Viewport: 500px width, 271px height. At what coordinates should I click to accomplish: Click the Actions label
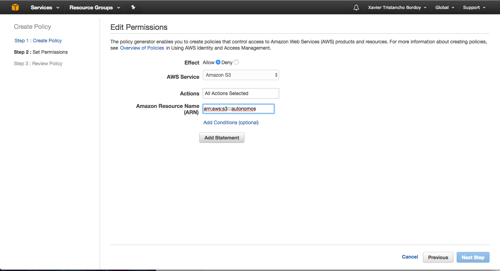(190, 94)
